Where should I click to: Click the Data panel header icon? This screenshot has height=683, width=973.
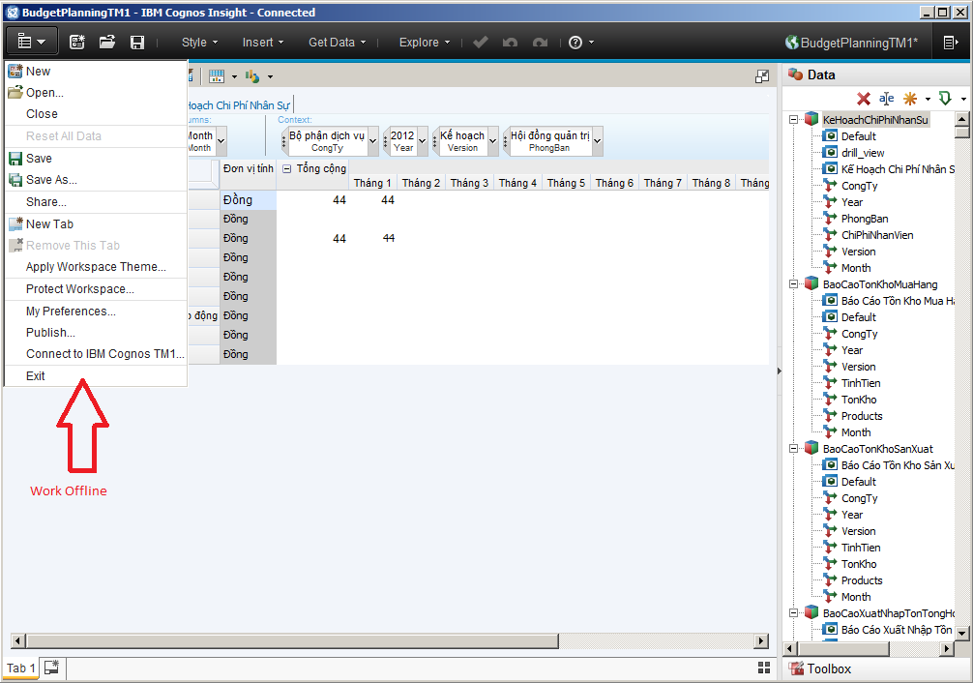(796, 74)
